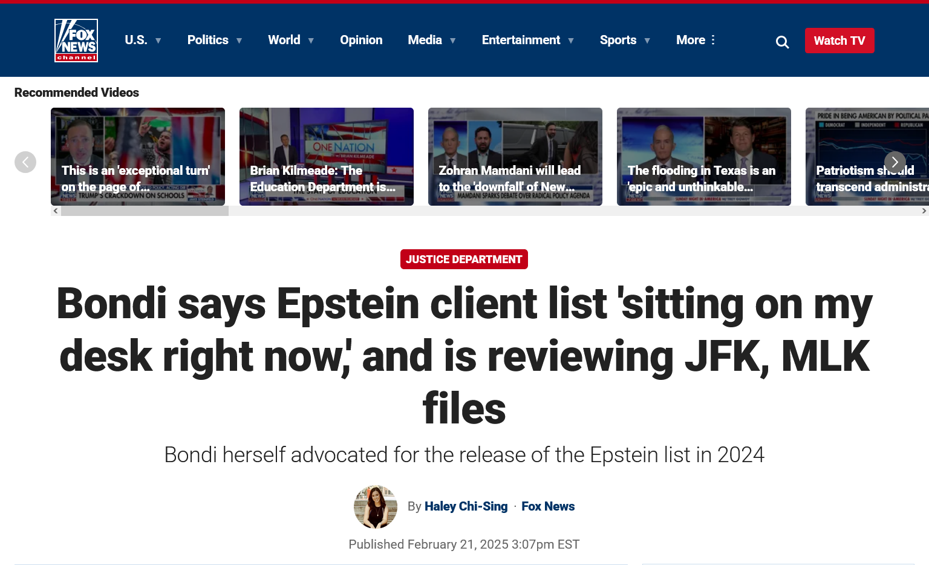Advance carousel with next arrow button
The image size is (929, 565).
point(895,162)
